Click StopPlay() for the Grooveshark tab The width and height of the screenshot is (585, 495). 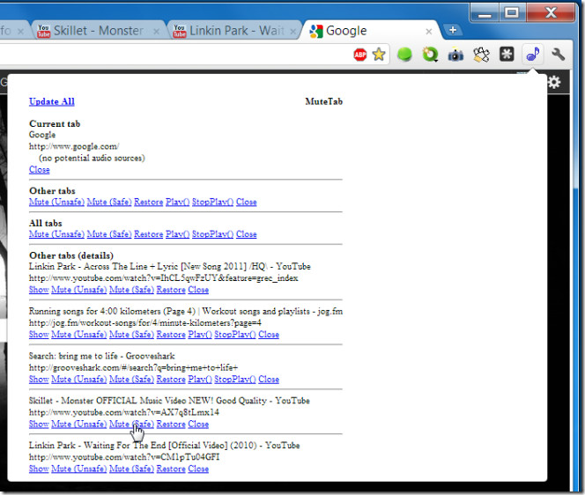[x=235, y=380]
